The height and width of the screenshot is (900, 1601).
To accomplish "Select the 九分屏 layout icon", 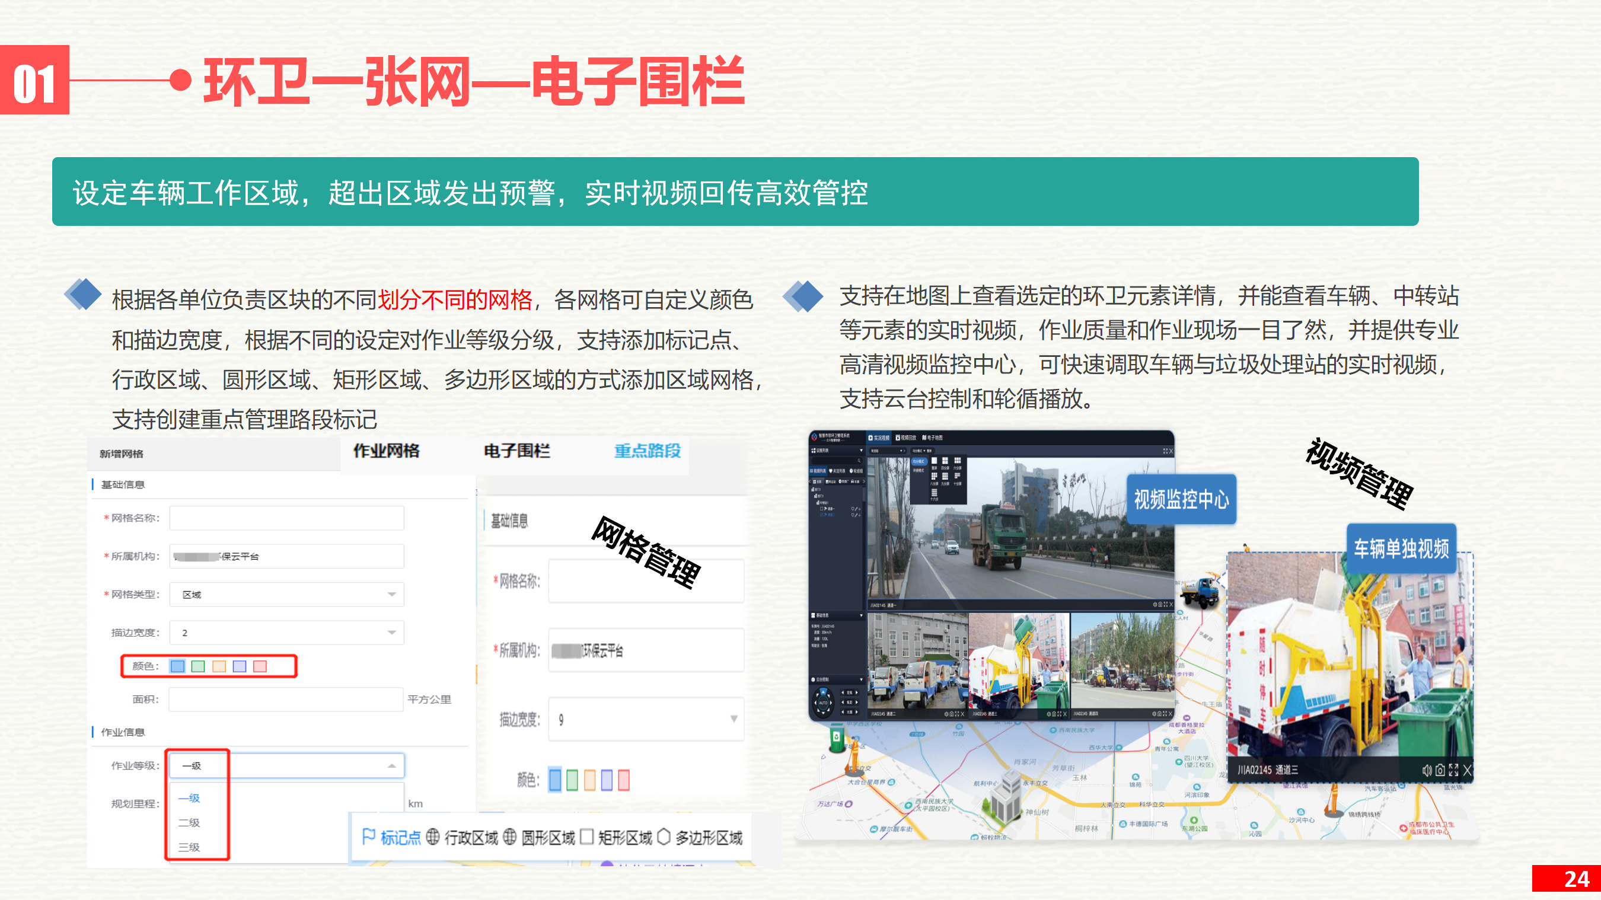I will (x=945, y=476).
